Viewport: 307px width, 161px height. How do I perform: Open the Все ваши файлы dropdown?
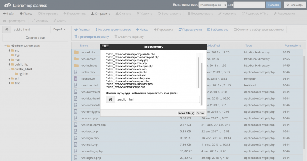coord(212,5)
